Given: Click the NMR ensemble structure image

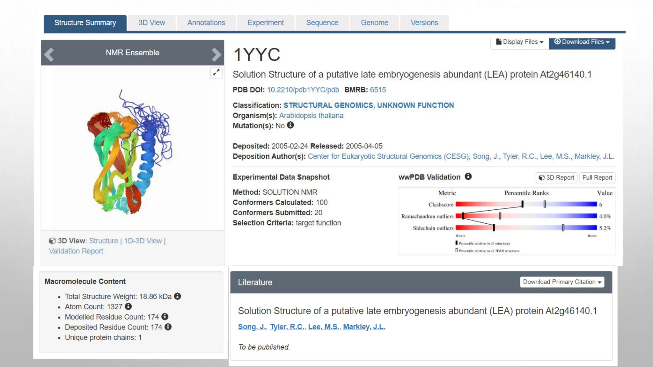Looking at the screenshot, I should (131, 151).
